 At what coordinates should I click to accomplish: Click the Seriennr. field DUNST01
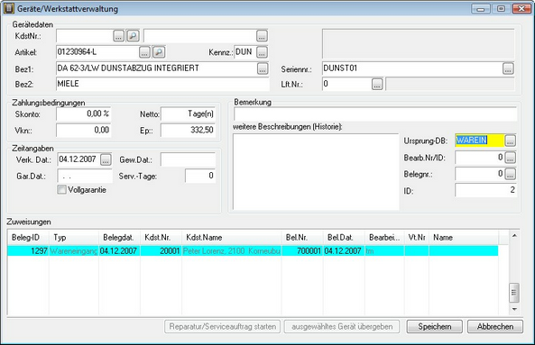(412, 68)
